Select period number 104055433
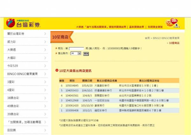 tap(72, 91)
